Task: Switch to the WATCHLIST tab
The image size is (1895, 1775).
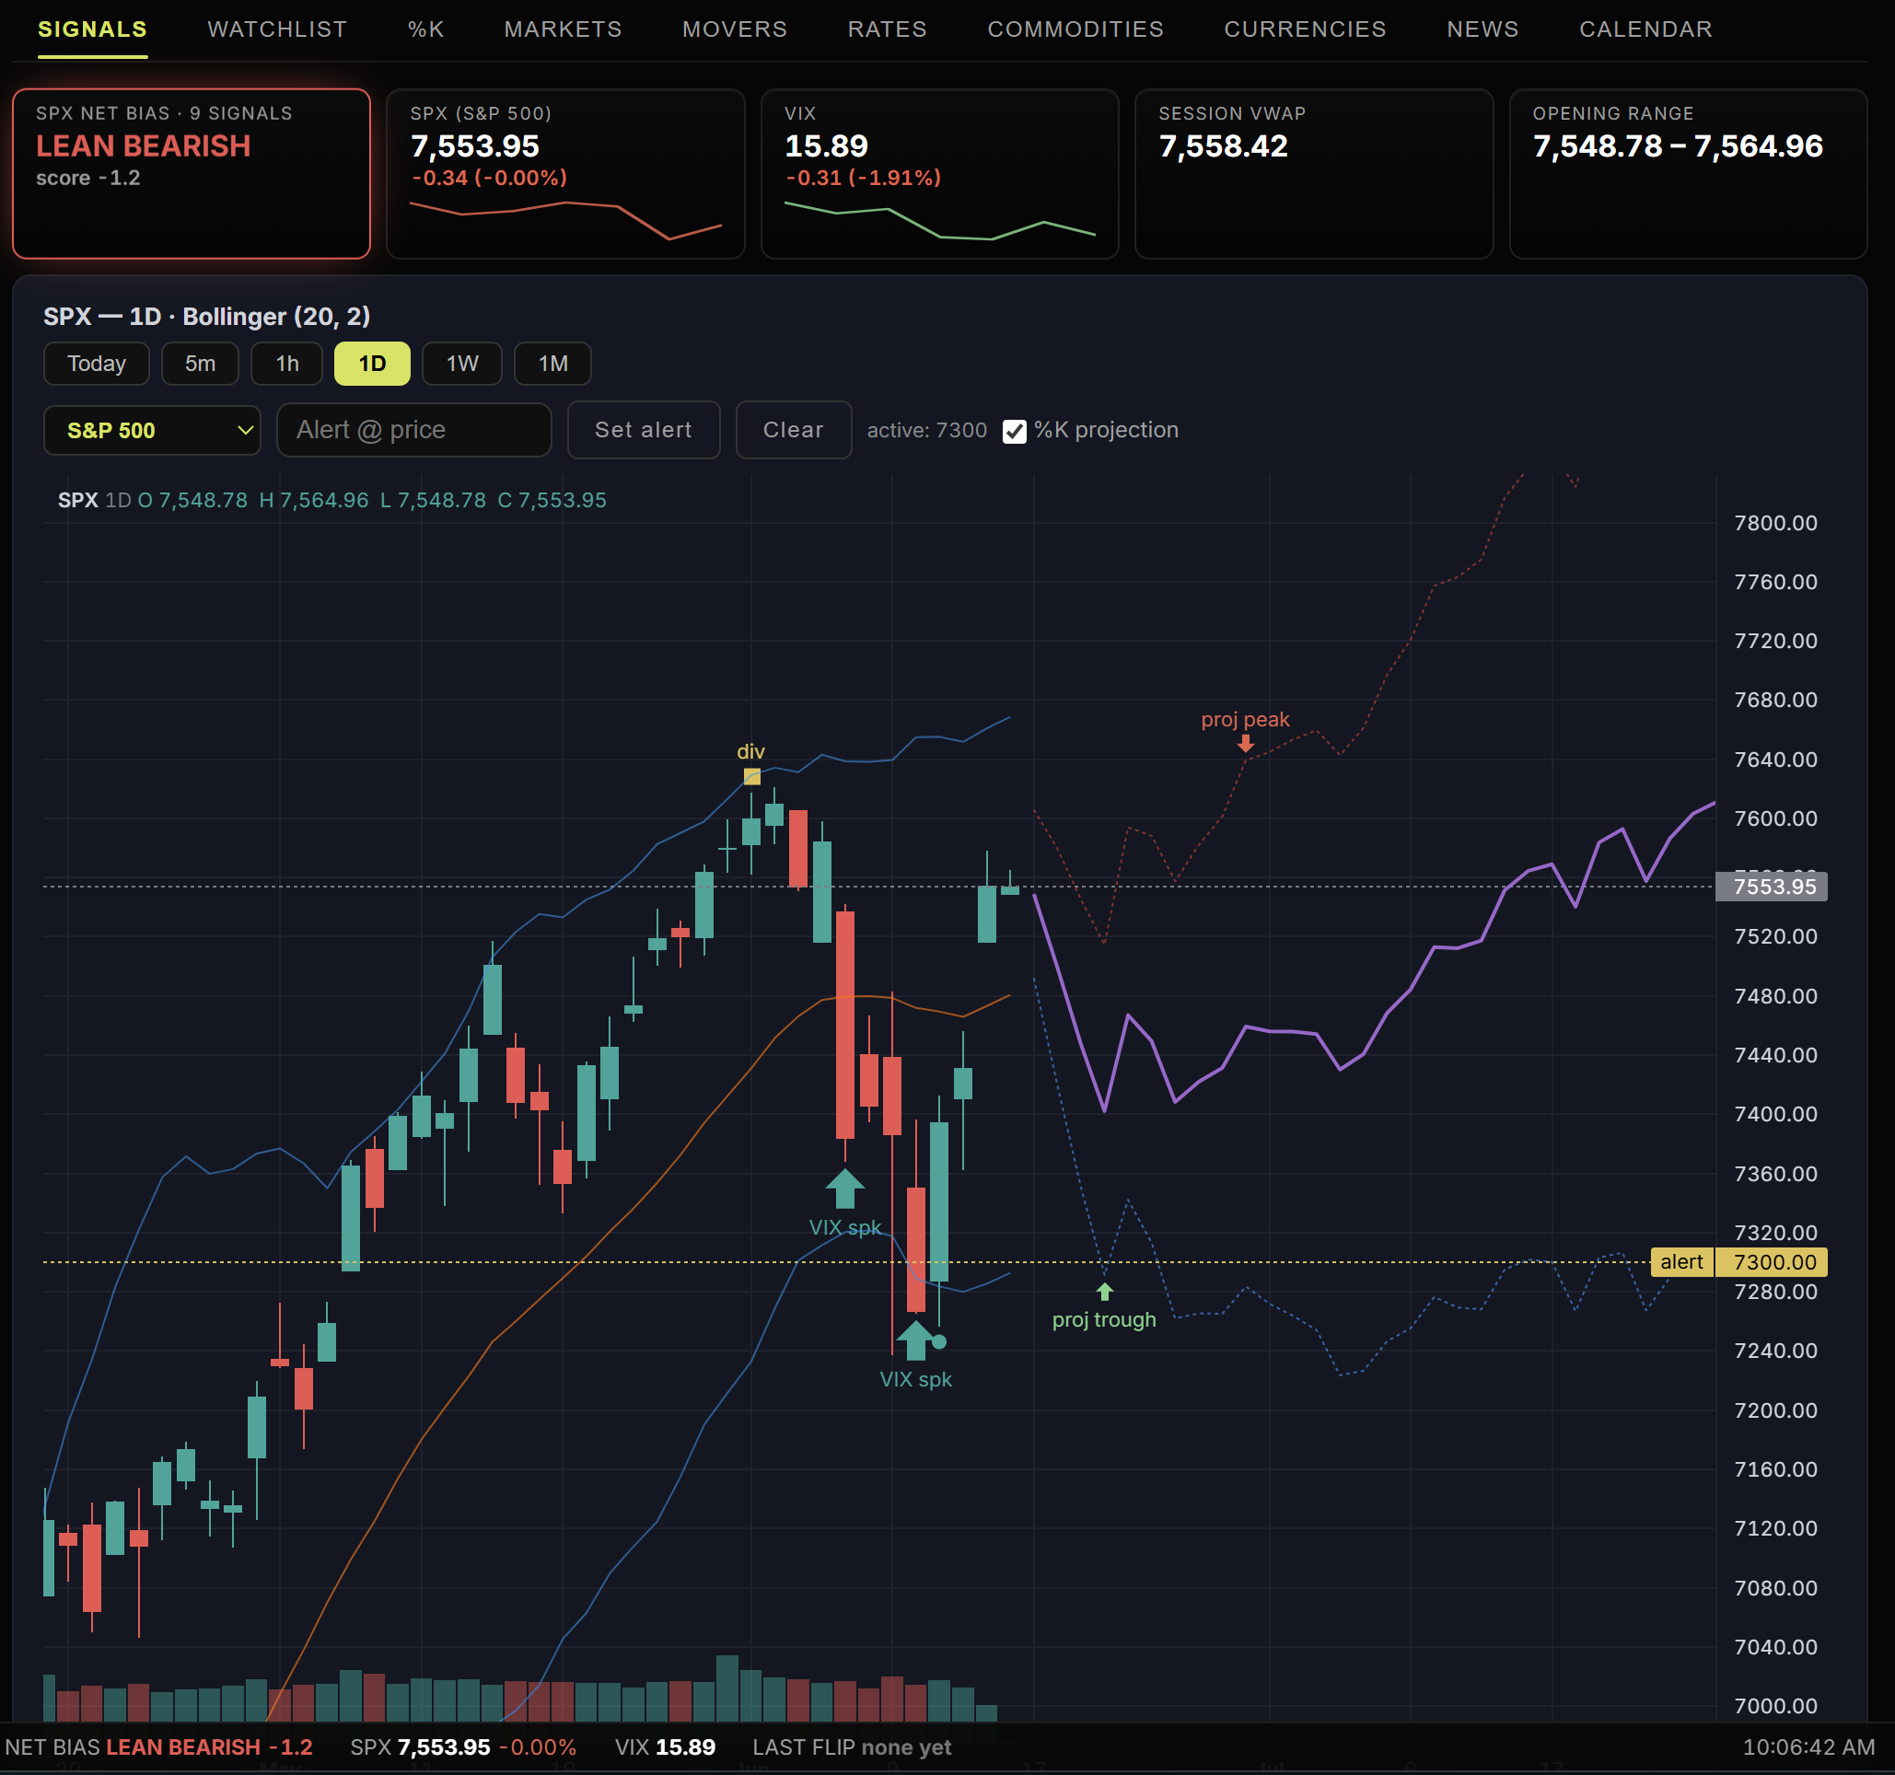Action: coord(277,29)
